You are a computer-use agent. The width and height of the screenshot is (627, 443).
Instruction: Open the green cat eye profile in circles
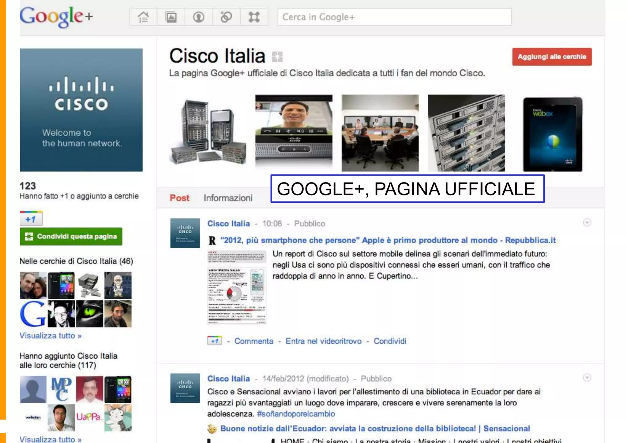pos(89,314)
